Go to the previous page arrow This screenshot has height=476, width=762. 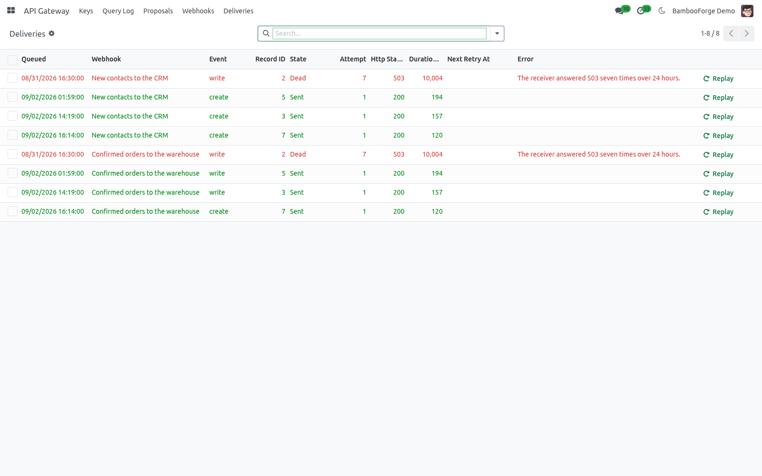click(731, 33)
